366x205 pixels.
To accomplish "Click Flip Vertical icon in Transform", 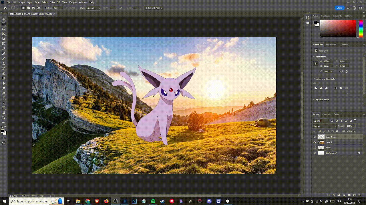I will coord(346,71).
